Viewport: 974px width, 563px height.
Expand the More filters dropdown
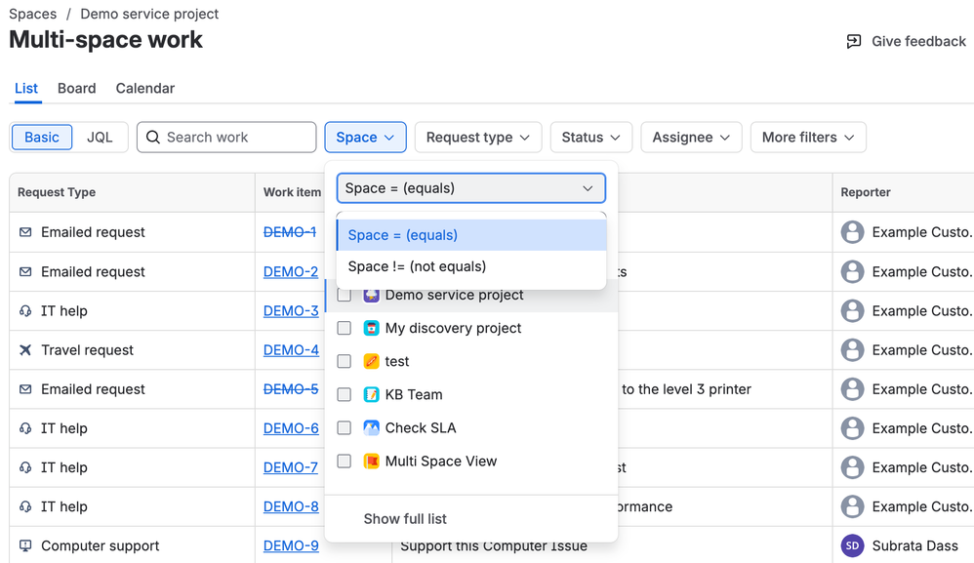coord(808,138)
